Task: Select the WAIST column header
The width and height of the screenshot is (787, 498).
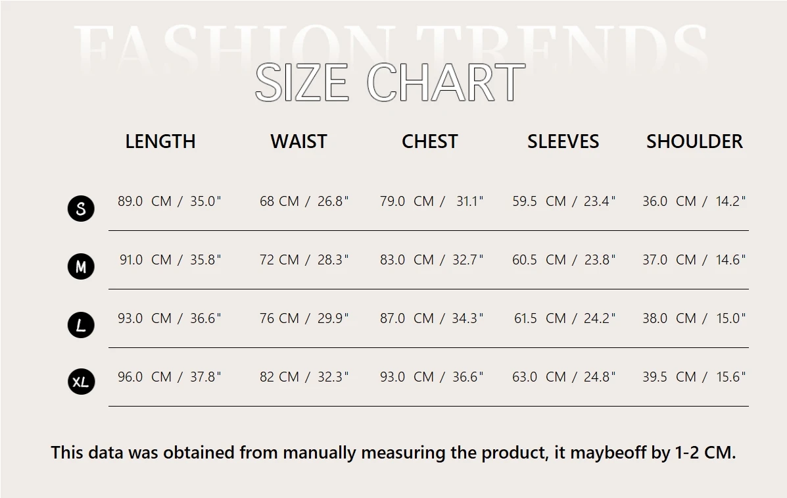Action: (298, 141)
